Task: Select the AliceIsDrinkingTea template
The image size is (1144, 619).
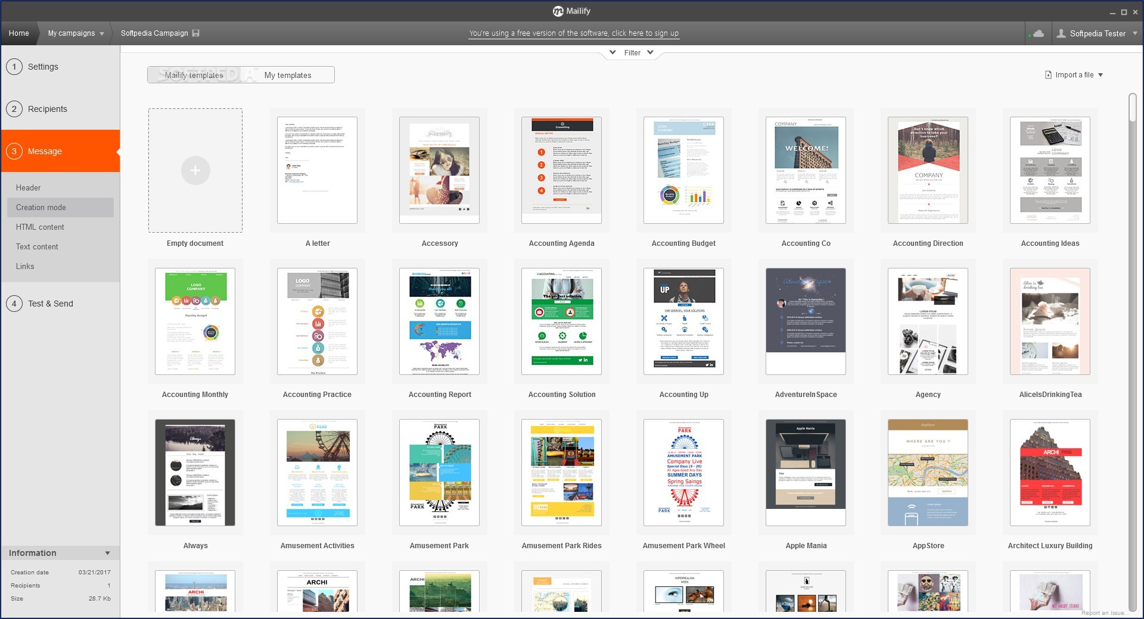Action: [1050, 321]
